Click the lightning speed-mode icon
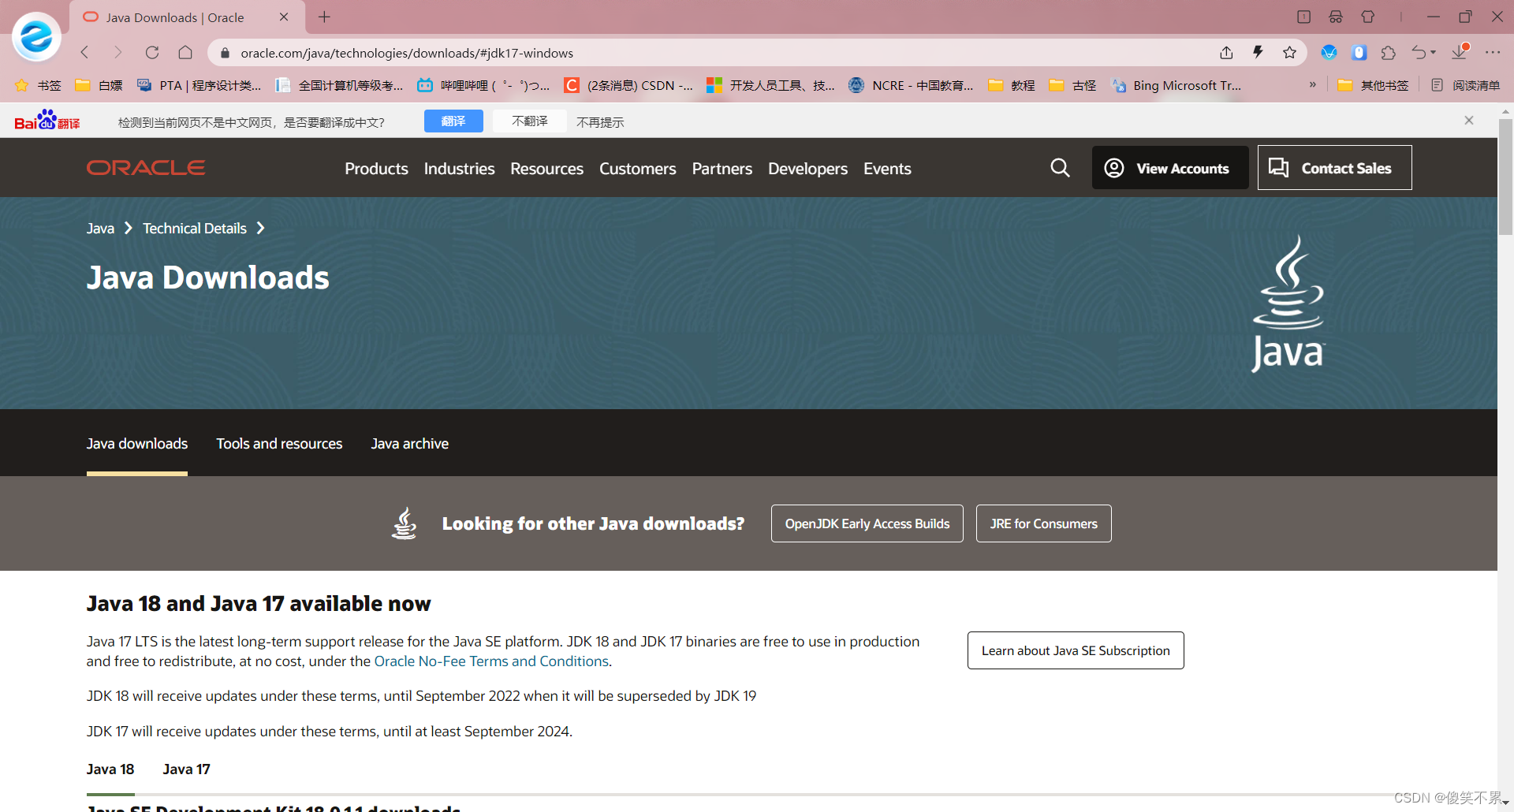This screenshot has height=812, width=1514. pyautogui.click(x=1258, y=53)
